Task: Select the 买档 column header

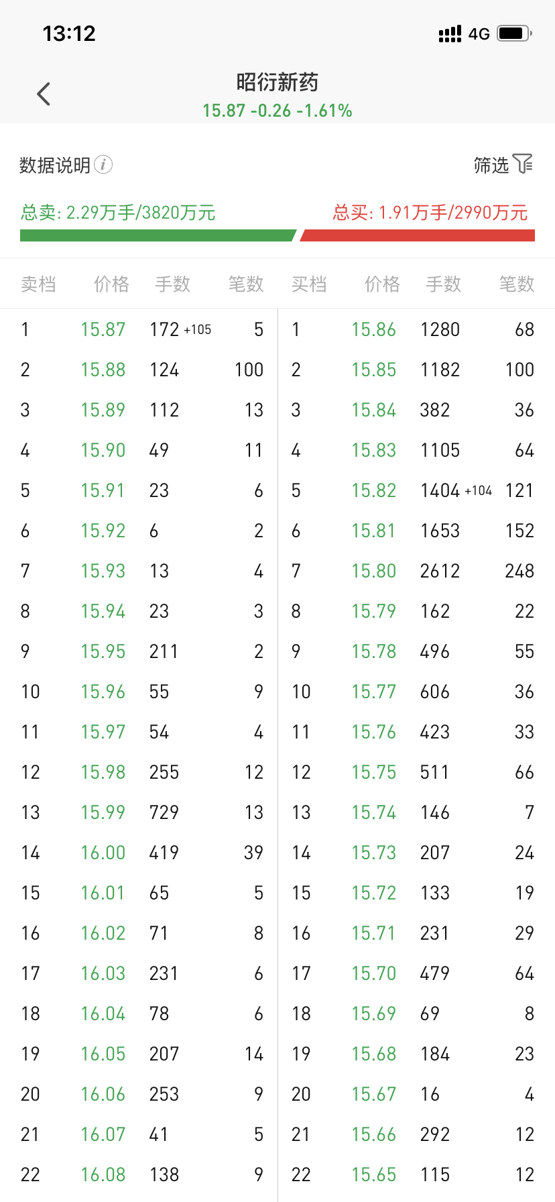Action: pyautogui.click(x=309, y=284)
